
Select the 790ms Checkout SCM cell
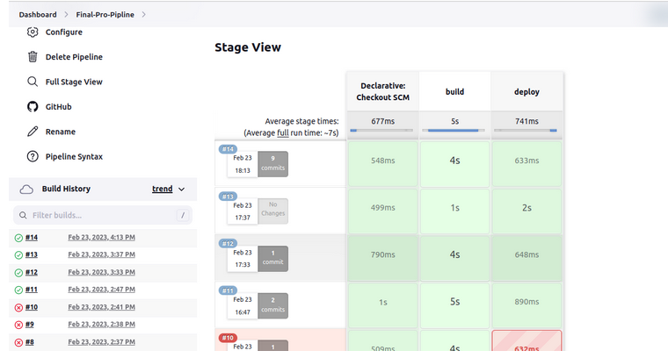(x=382, y=258)
